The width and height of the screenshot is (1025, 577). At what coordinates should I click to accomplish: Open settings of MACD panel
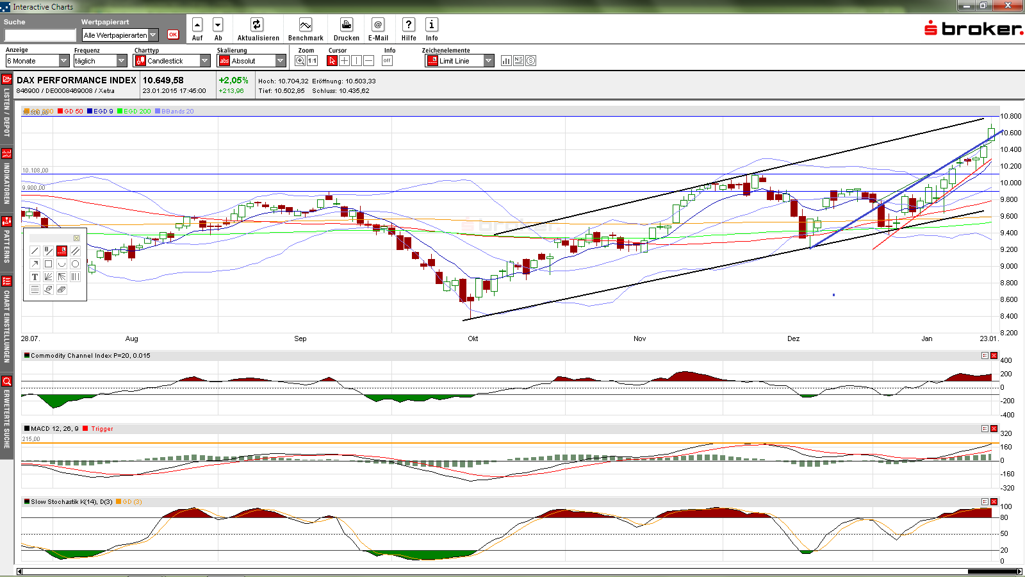(x=985, y=428)
